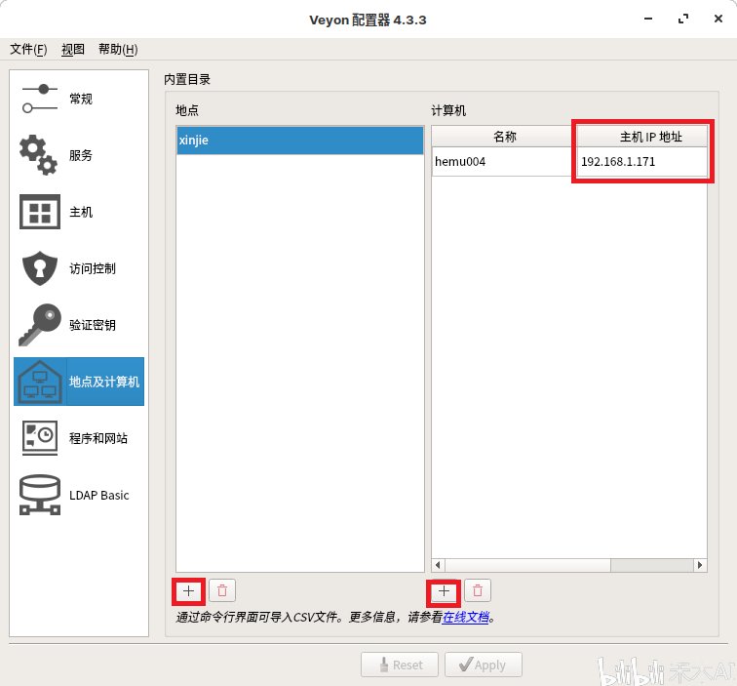Open the 帮助(H) menu

click(x=118, y=49)
